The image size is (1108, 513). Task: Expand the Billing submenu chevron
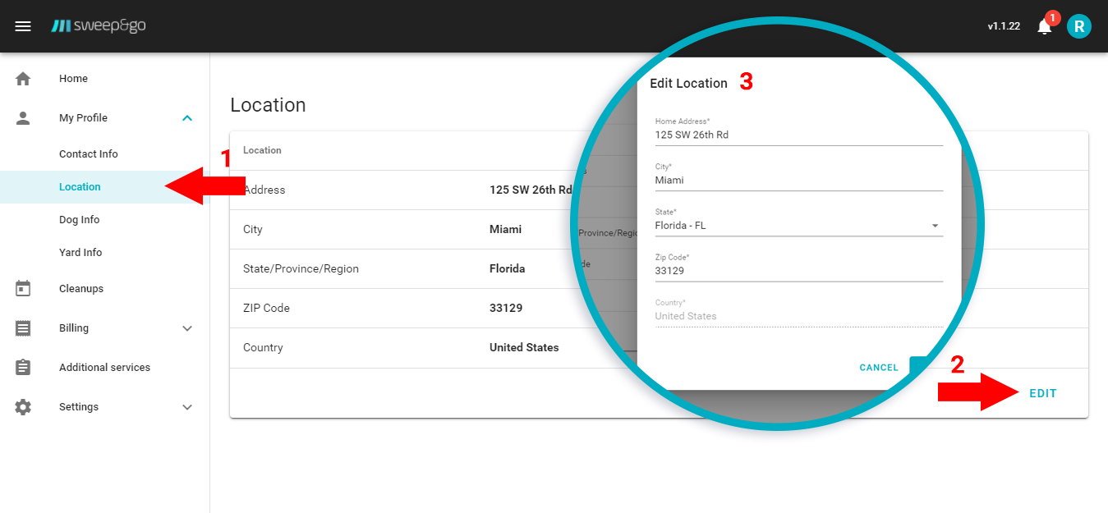pos(187,328)
